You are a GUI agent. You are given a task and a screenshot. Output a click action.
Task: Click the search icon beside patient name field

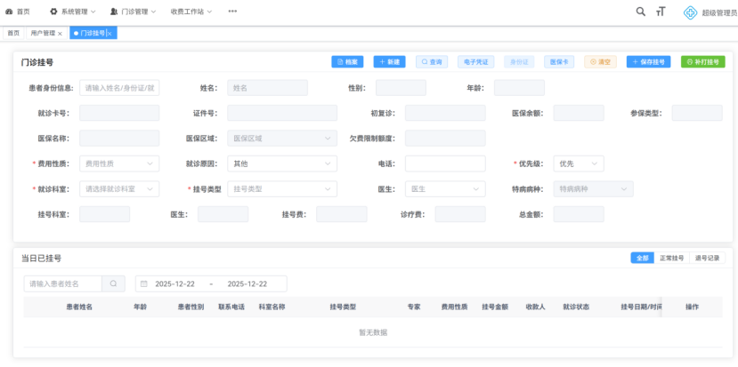(113, 283)
